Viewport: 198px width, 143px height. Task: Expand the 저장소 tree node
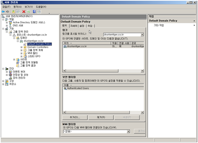[3, 84]
